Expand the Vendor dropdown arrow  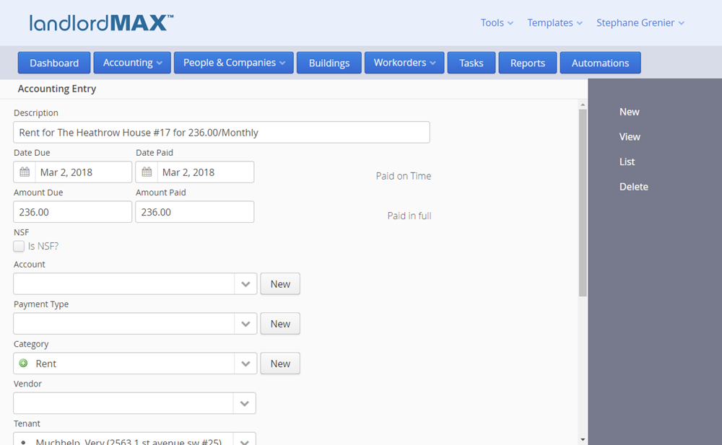(x=245, y=403)
